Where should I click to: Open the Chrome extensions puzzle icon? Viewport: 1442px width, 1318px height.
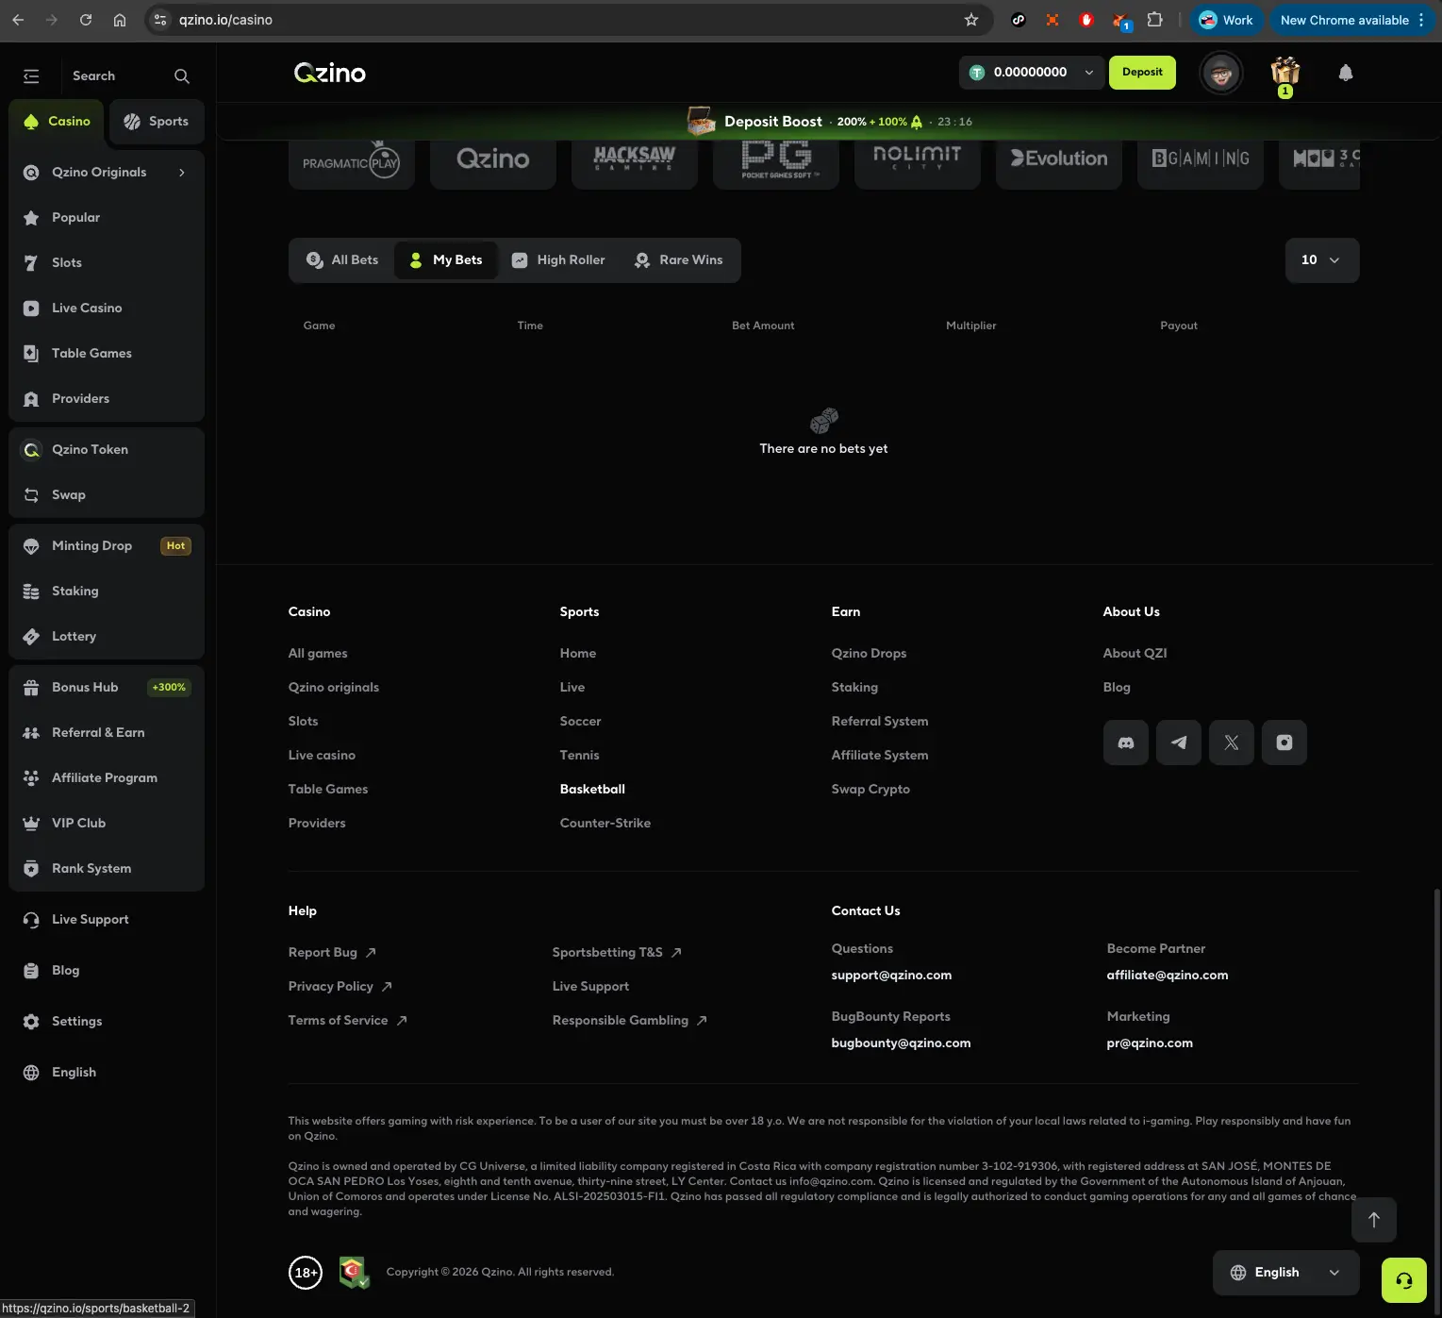point(1154,20)
